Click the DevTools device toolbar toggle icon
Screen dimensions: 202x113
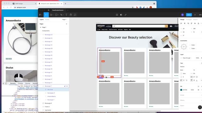(x=6, y=83)
